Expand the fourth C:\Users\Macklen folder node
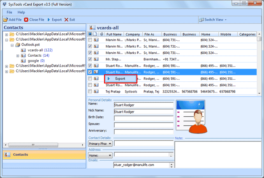The image size is (264, 178). [x=7, y=72]
